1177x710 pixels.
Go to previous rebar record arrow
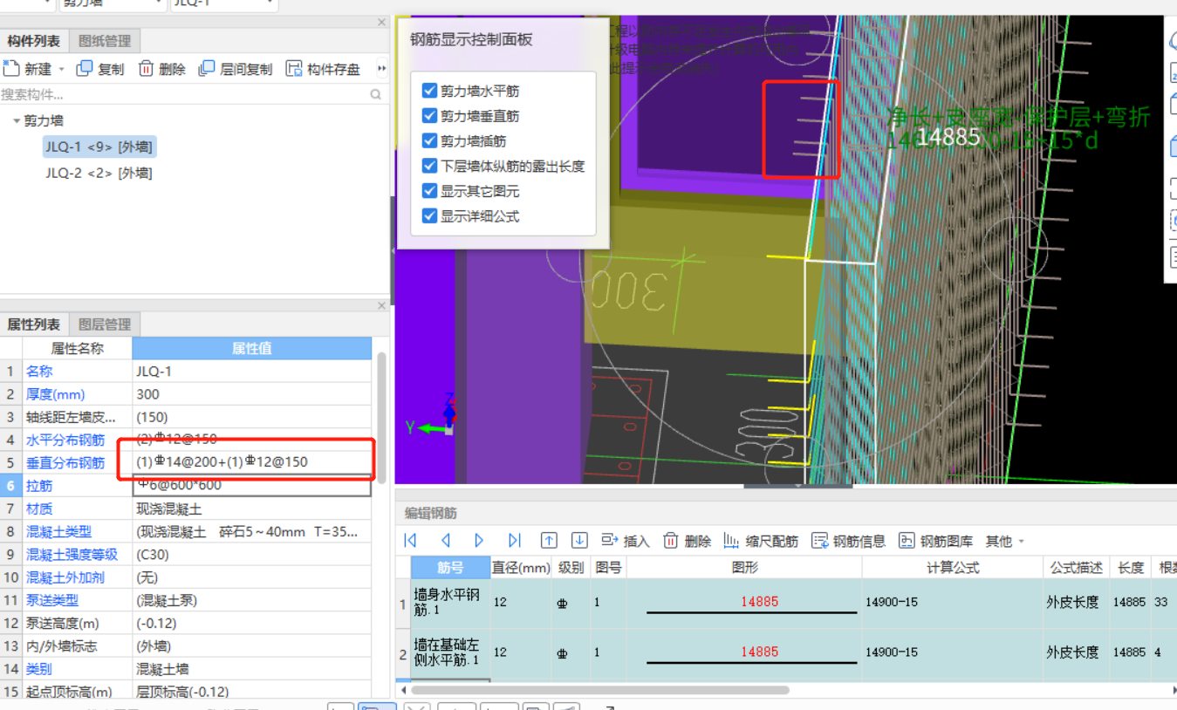pyautogui.click(x=446, y=541)
